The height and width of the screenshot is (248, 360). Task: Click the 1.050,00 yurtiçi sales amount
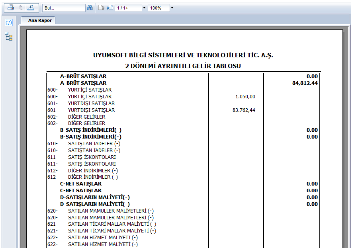(x=246, y=97)
